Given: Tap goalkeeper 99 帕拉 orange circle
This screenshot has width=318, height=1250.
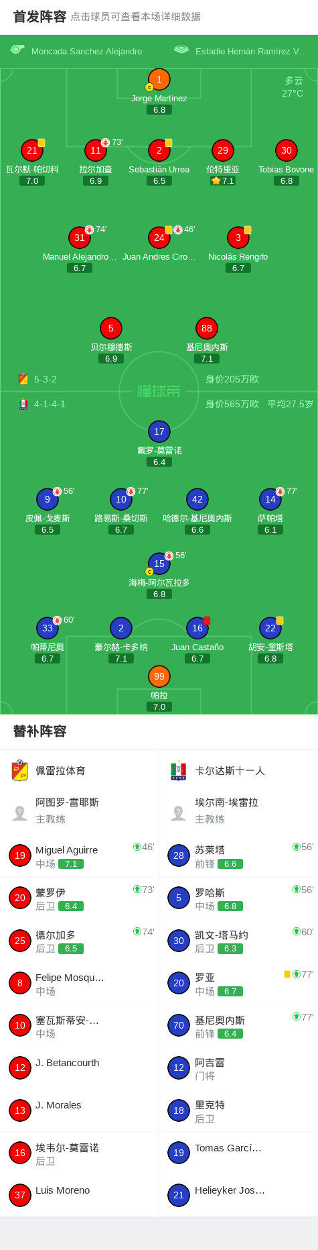Looking at the screenshot, I should (159, 676).
